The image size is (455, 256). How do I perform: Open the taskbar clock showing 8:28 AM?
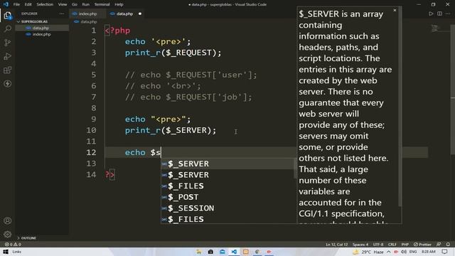click(x=429, y=252)
